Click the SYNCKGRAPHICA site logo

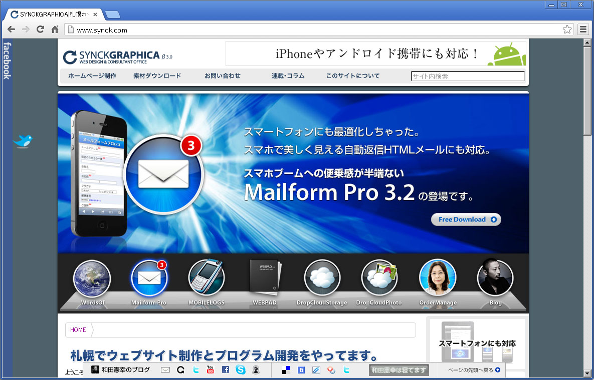coord(117,57)
